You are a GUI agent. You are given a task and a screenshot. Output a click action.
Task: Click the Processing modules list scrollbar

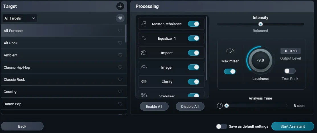coord(206,48)
